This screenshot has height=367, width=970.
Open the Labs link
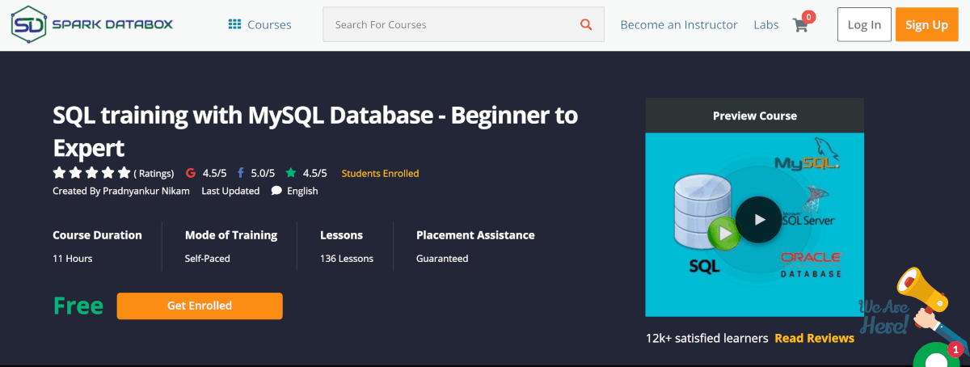coord(766,24)
